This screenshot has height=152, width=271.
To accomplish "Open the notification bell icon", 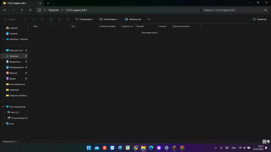I will point(266,148).
